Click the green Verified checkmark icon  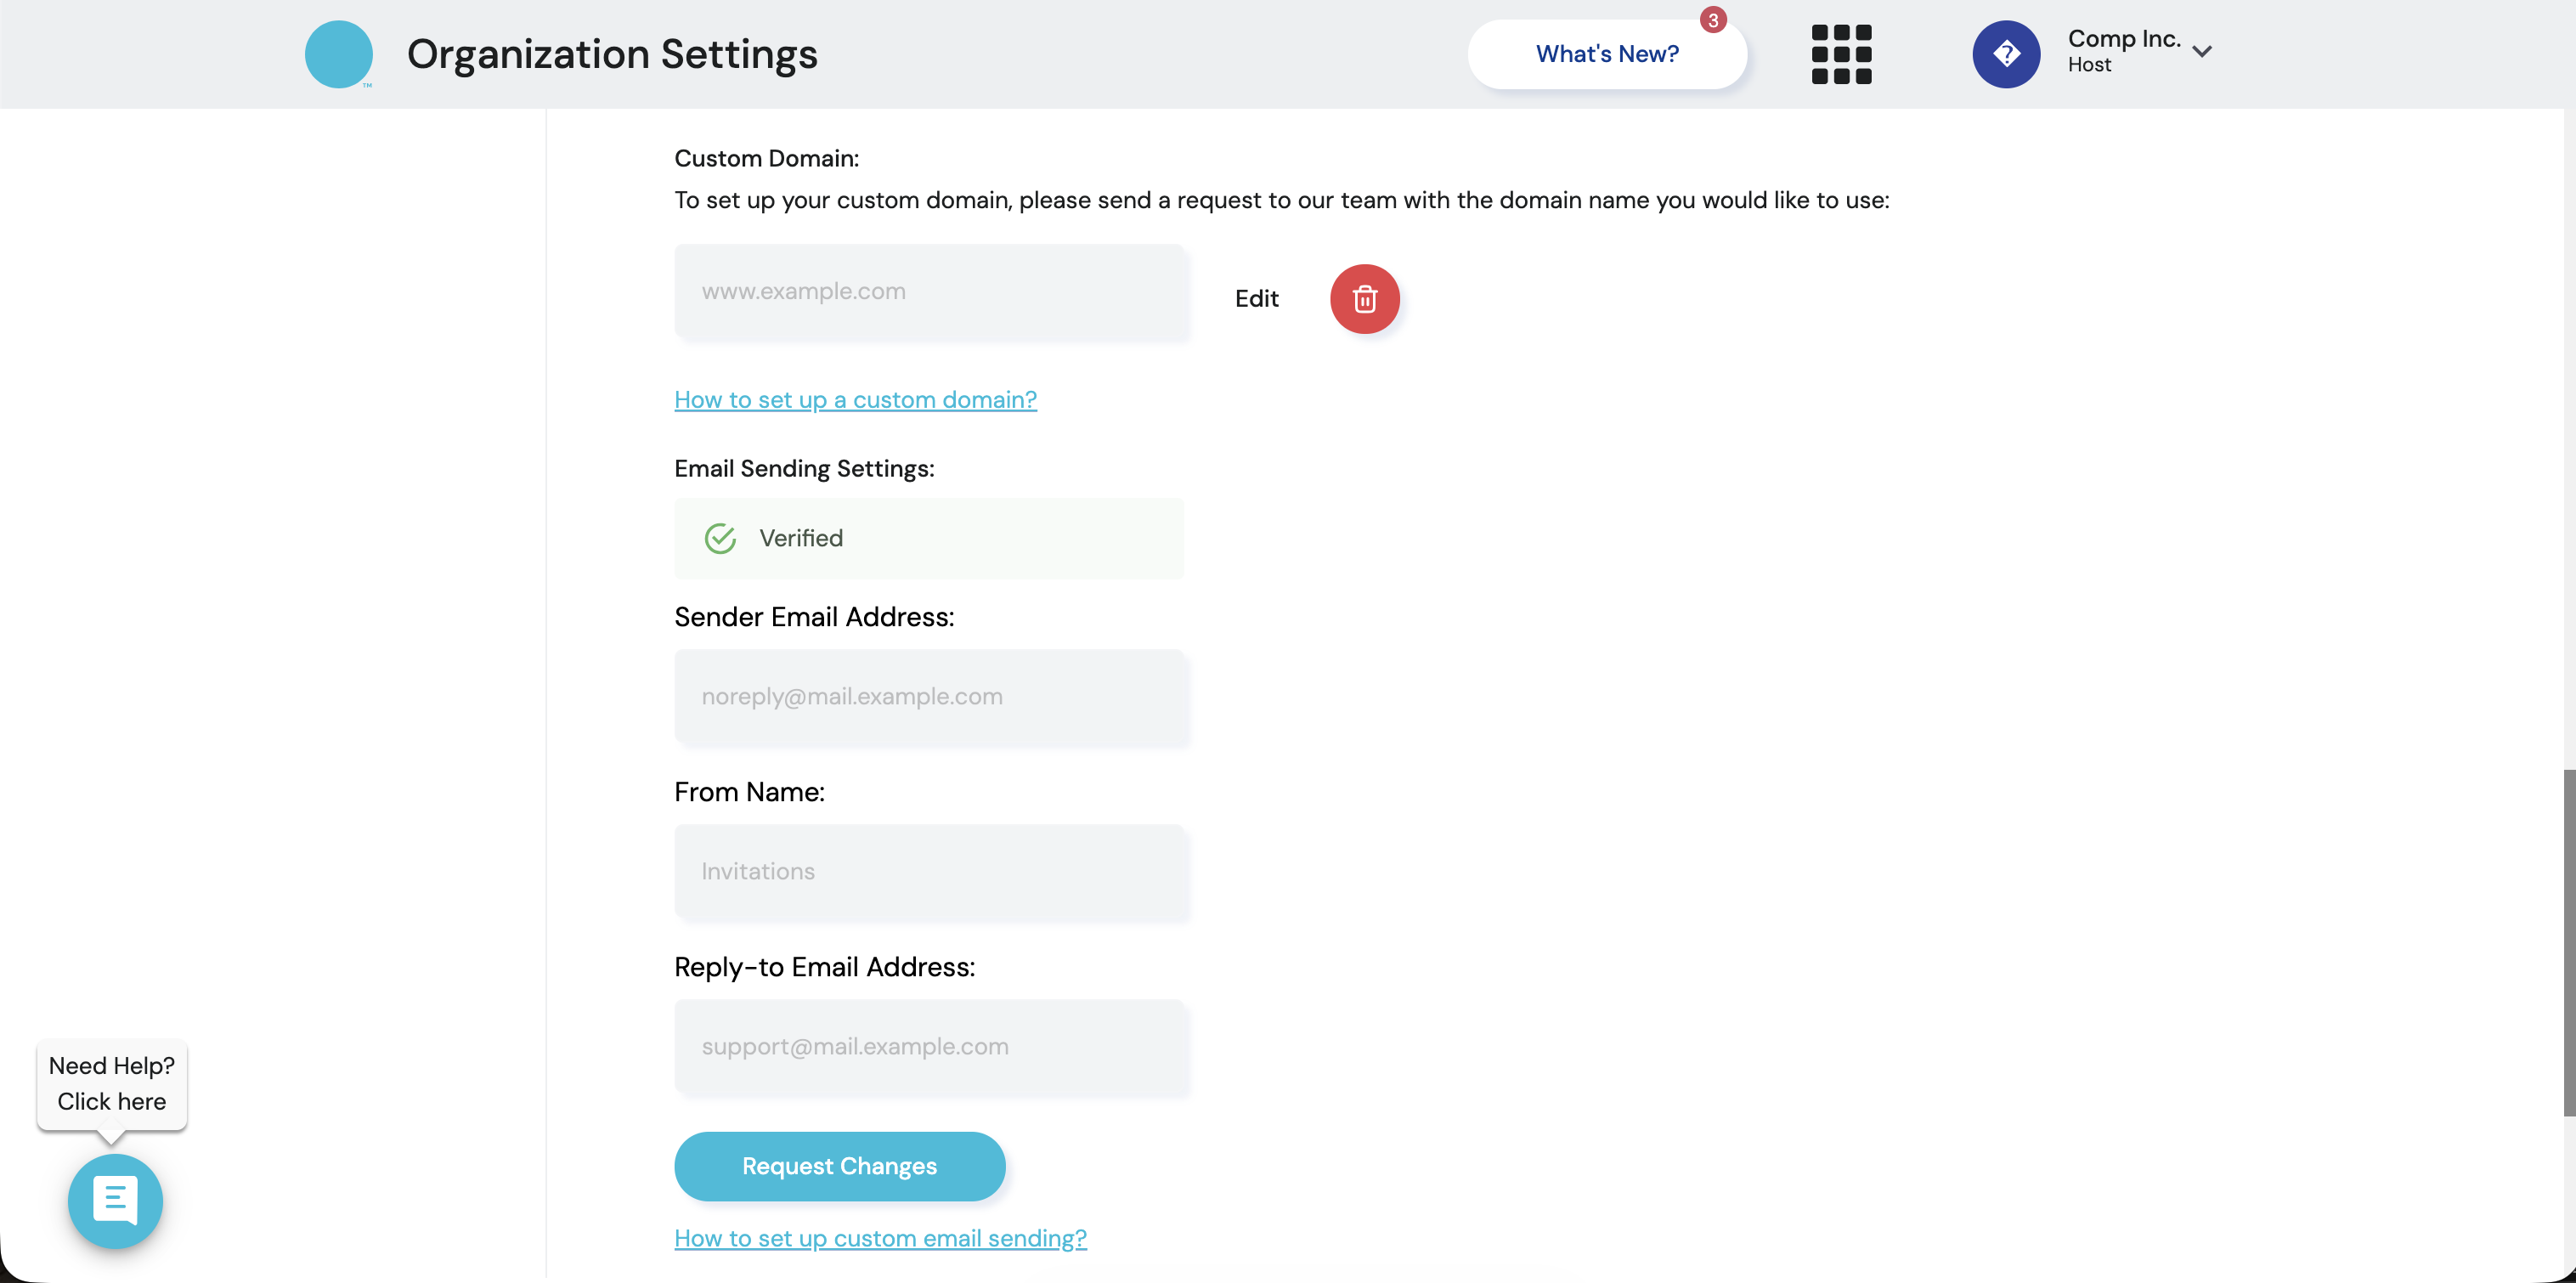[720, 539]
